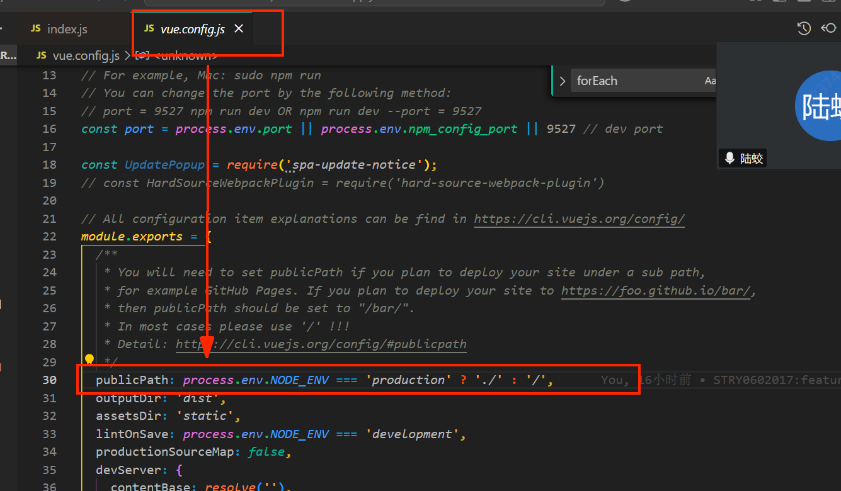Screen dimensions: 841x491
Task: Toggle Match Case in the find widget
Action: click(x=711, y=81)
